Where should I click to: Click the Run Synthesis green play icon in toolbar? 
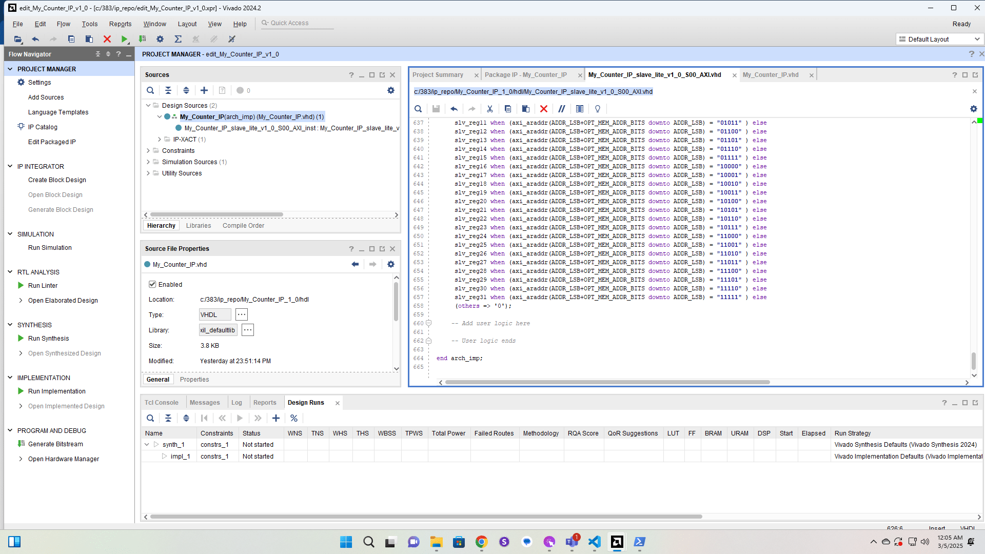[x=124, y=39]
